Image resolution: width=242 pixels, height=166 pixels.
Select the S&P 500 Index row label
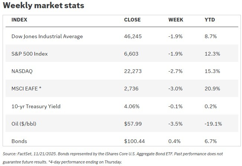tap(30, 54)
